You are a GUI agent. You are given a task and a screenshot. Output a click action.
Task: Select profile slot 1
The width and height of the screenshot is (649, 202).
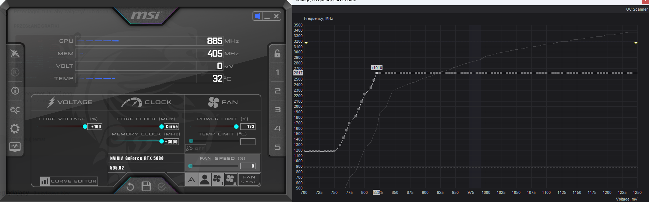(278, 72)
